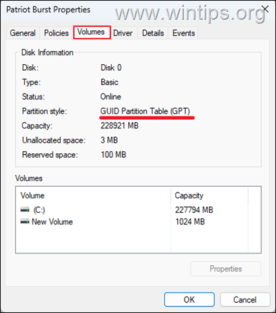This screenshot has width=276, height=313.
Task: Switch to the Policies tab
Action: (56, 33)
